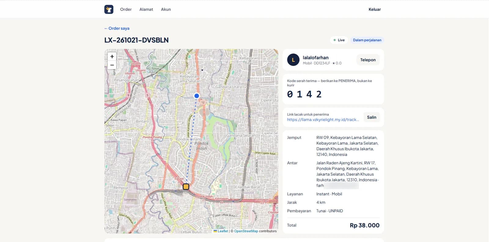Select the total 'Rp 38.000'

[365, 225]
